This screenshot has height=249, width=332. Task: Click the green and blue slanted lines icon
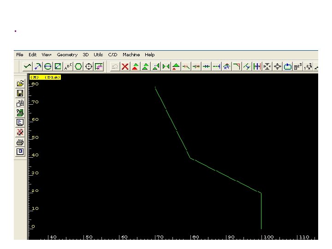(x=247, y=67)
